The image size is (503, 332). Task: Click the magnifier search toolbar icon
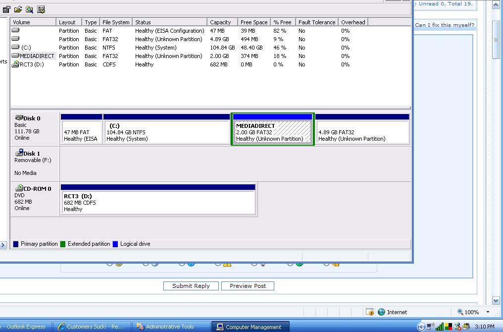pyautogui.click(x=30, y=9)
